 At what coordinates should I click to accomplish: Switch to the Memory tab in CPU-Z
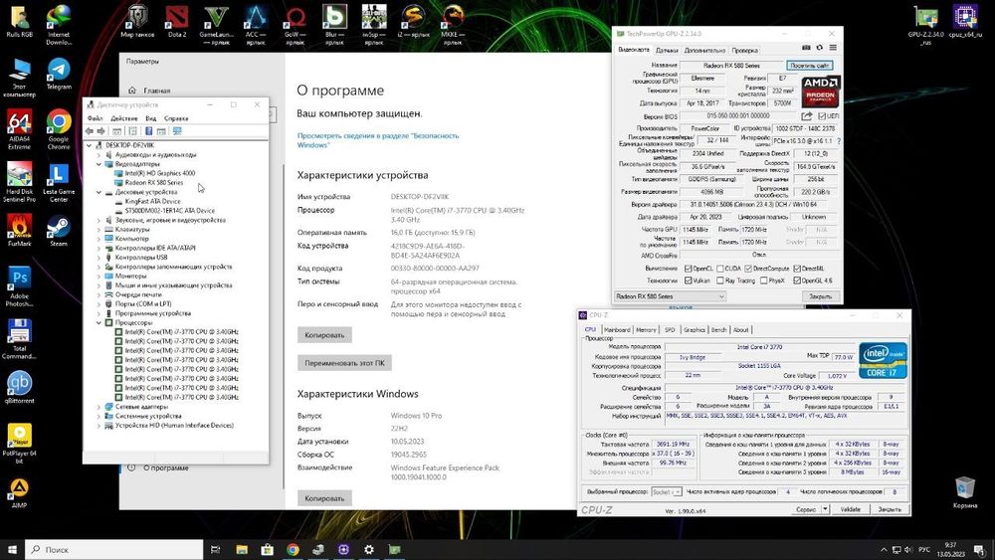tap(646, 329)
